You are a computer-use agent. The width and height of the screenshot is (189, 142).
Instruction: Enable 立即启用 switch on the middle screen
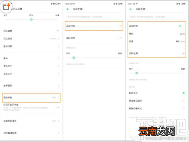[119, 38]
